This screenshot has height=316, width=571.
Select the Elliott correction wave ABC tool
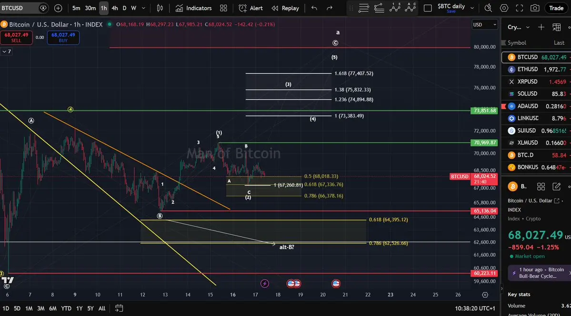pos(411,7)
